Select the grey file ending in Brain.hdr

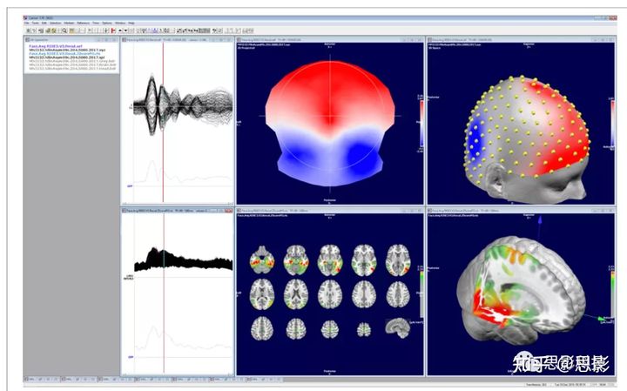pyautogui.click(x=72, y=64)
